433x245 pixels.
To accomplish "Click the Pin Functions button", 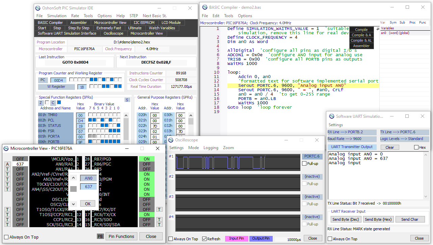I will [x=122, y=236].
